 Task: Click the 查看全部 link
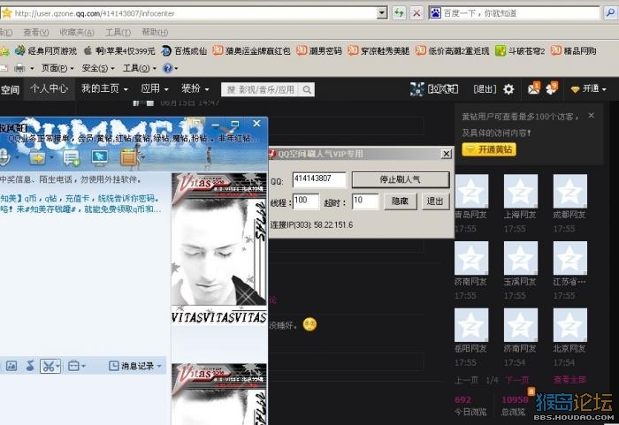click(569, 380)
